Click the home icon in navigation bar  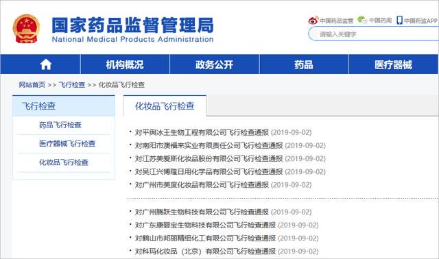(46, 64)
